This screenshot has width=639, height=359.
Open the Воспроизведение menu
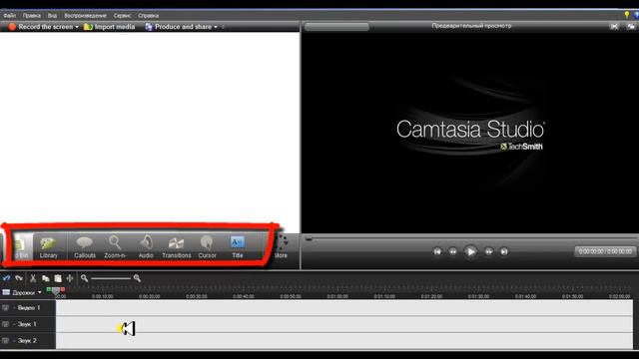tap(85, 16)
